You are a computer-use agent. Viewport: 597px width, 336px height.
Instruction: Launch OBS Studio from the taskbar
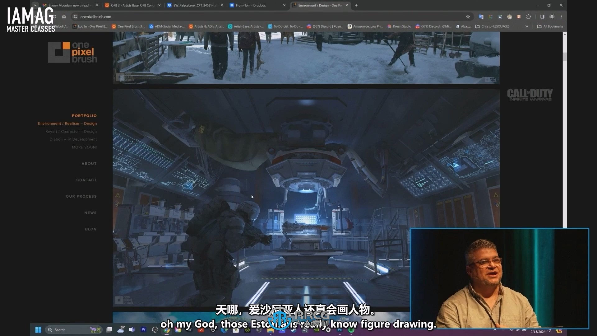click(x=155, y=330)
